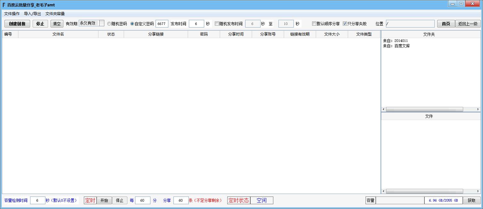
Task: Click the custom password field 6677
Action: [x=162, y=24]
